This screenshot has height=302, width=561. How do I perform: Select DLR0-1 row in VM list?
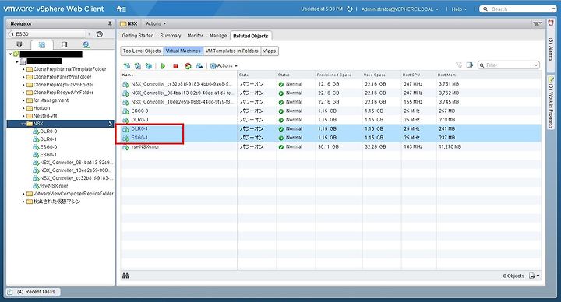(330, 128)
